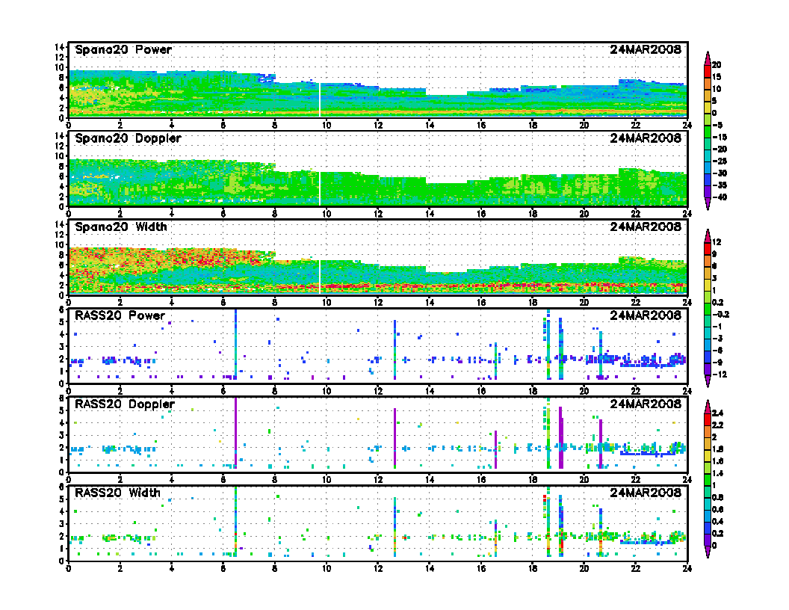Click the "Spano20 Width" panel title
Image resolution: width=789 pixels, height=610 pixels.
[121, 227]
